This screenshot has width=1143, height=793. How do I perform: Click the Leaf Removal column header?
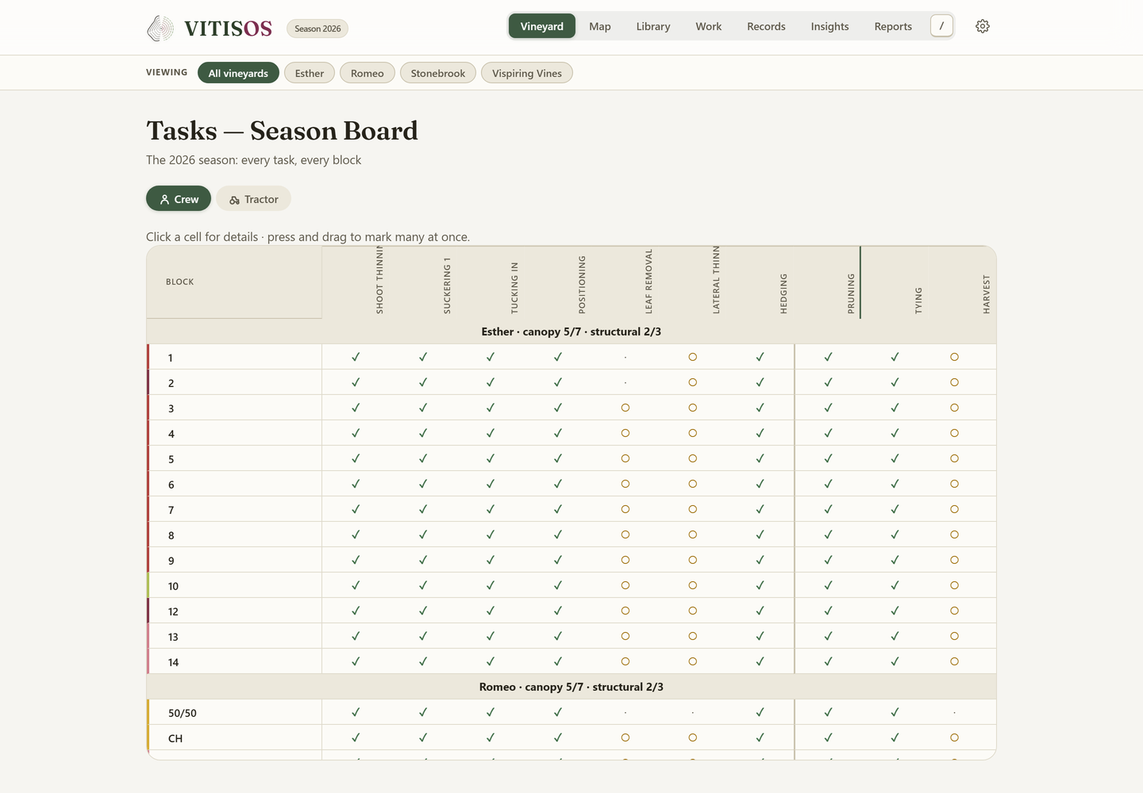(x=648, y=282)
